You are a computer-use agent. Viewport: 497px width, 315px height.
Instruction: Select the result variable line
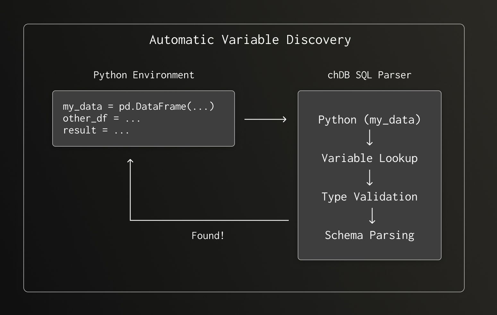tap(96, 130)
